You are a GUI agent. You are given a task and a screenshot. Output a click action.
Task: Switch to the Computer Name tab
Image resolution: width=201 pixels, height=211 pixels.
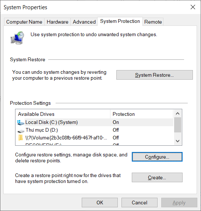point(24,22)
